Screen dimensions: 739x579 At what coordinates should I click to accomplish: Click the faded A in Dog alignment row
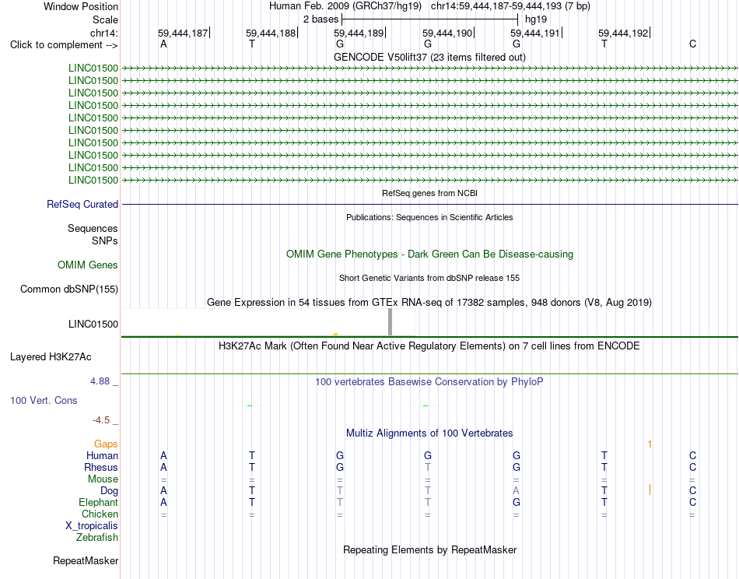[x=516, y=491]
